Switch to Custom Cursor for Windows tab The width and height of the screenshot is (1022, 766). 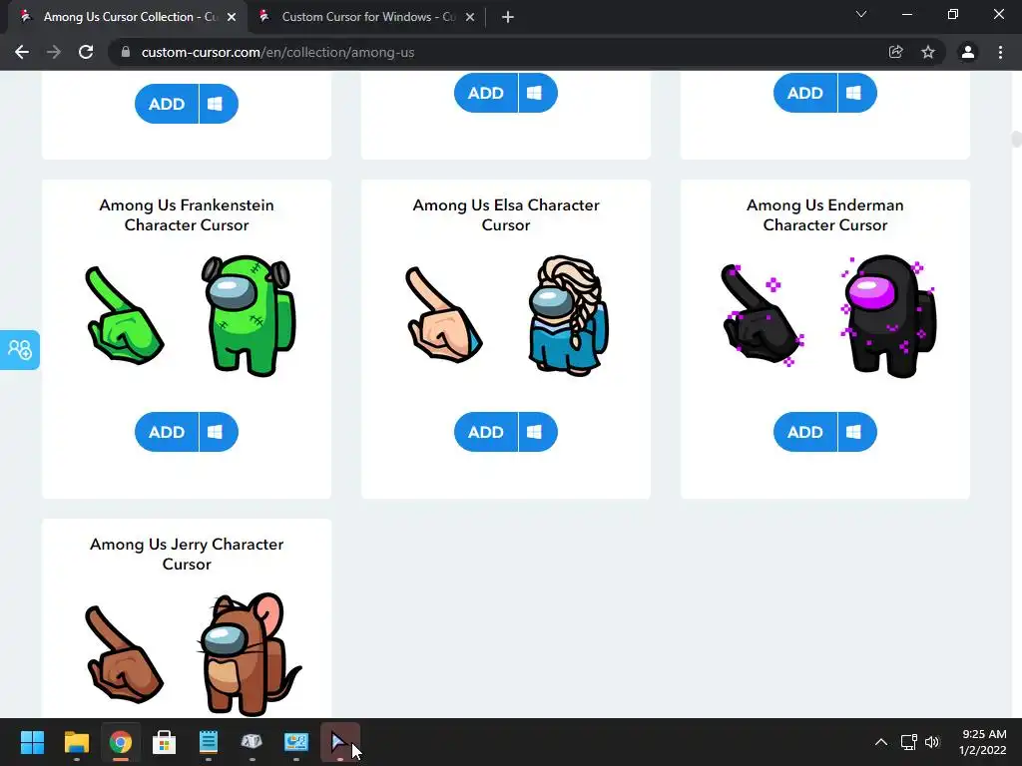tap(367, 17)
